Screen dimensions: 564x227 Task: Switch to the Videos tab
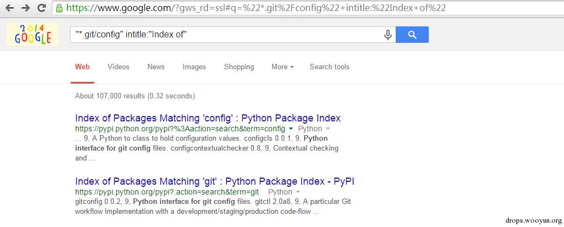click(118, 67)
